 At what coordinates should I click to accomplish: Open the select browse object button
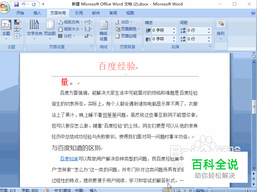pyautogui.click(x=254, y=179)
